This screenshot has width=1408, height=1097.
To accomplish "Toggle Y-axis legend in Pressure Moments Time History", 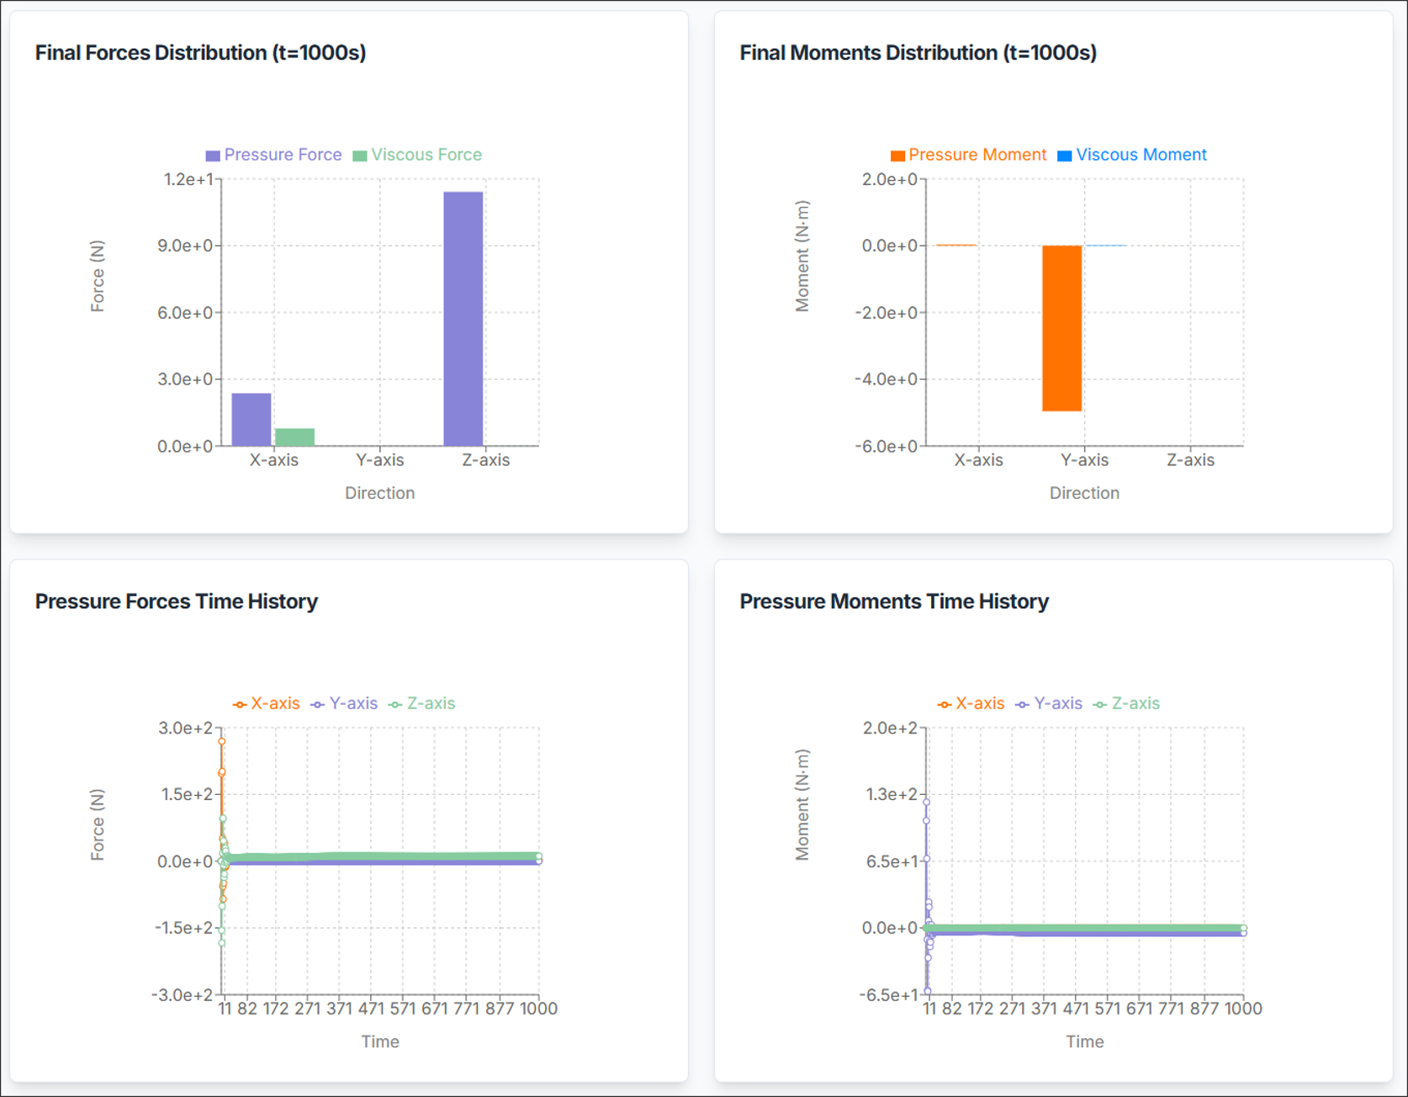I will (x=1049, y=703).
